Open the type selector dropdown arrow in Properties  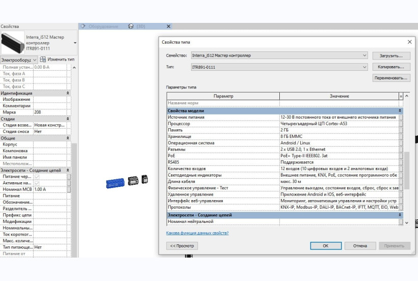75,43
